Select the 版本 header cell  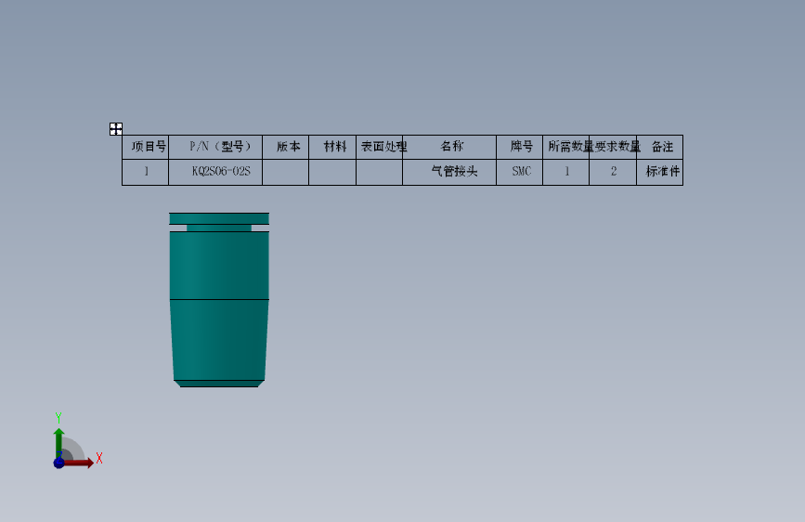pos(285,147)
